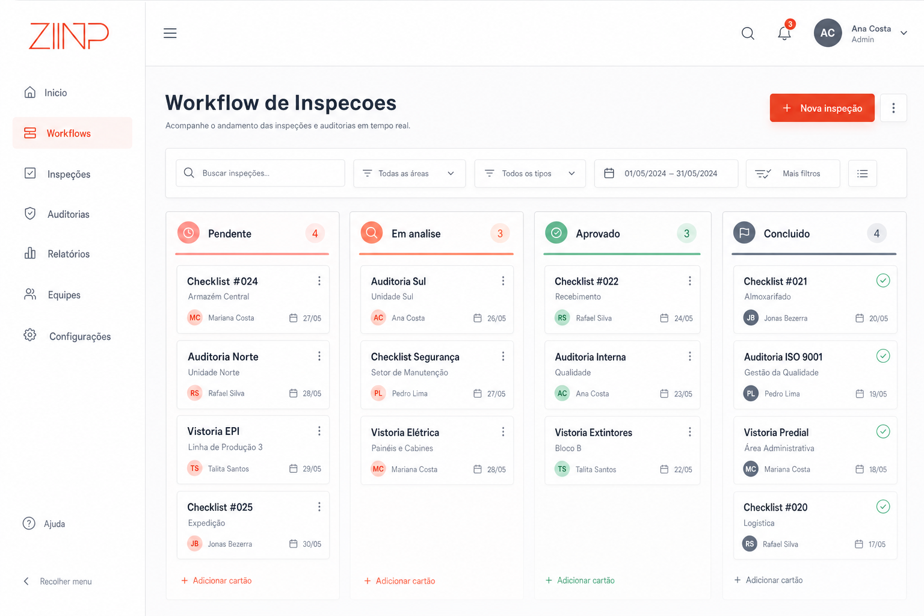The height and width of the screenshot is (616, 924).
Task: Switch to list view icon
Action: point(862,173)
